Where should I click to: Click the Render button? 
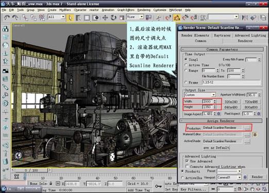[257, 177]
